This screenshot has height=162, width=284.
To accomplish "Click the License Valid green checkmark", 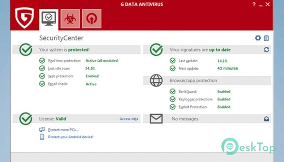I will tap(26, 119).
